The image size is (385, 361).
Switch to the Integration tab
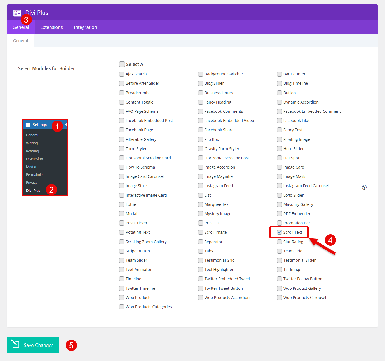point(85,27)
